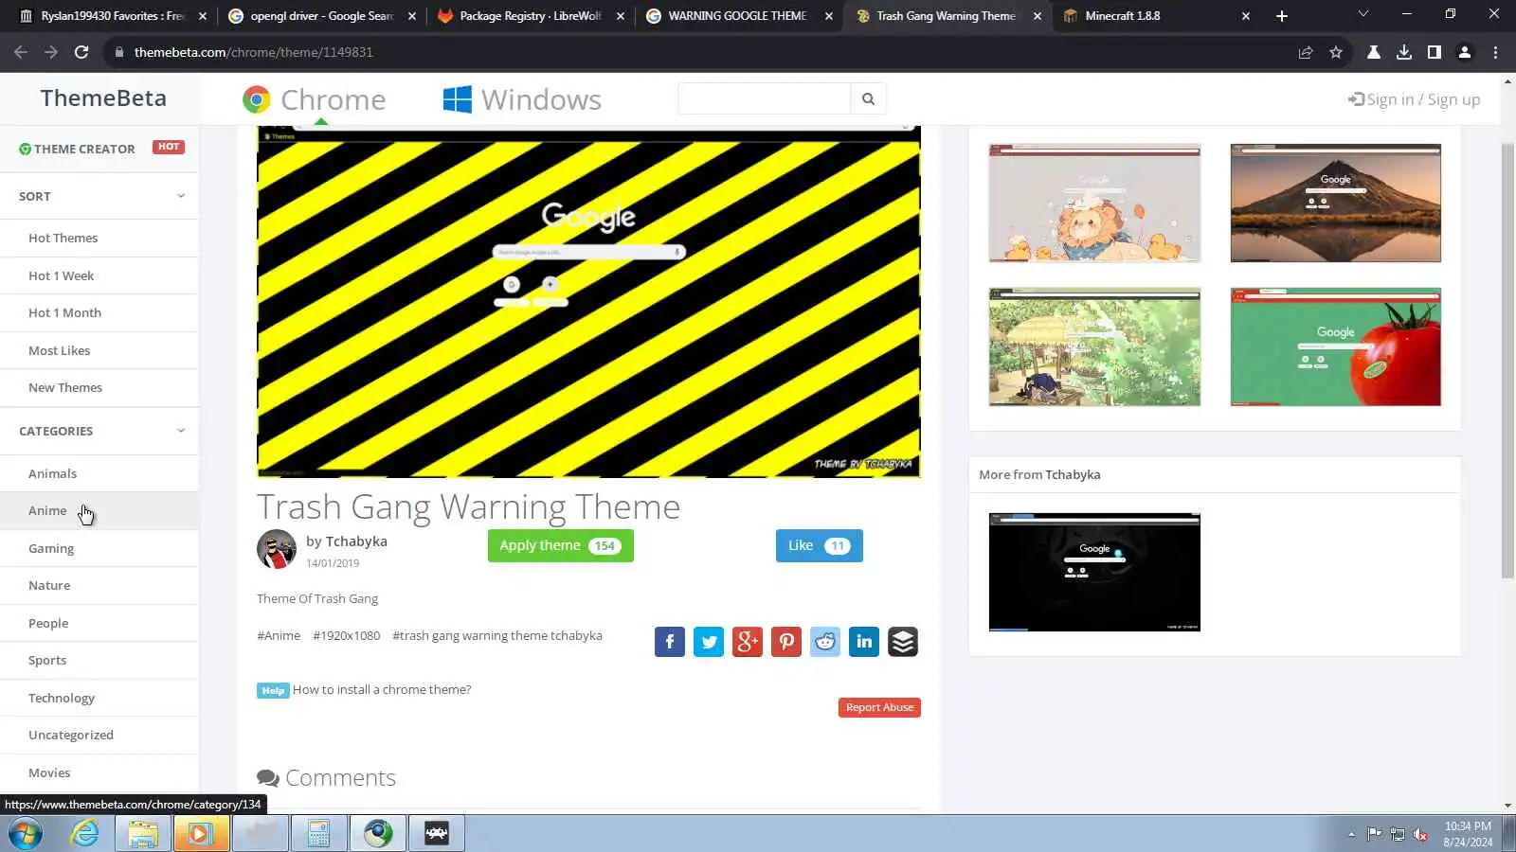Screen dimensions: 1516x852
Task: Switch to the Ryslan199430 Favorites tab
Action: point(113,16)
